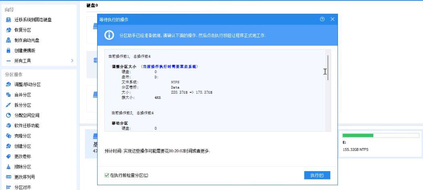Open 分配空闲空间 operation

click(x=27, y=116)
